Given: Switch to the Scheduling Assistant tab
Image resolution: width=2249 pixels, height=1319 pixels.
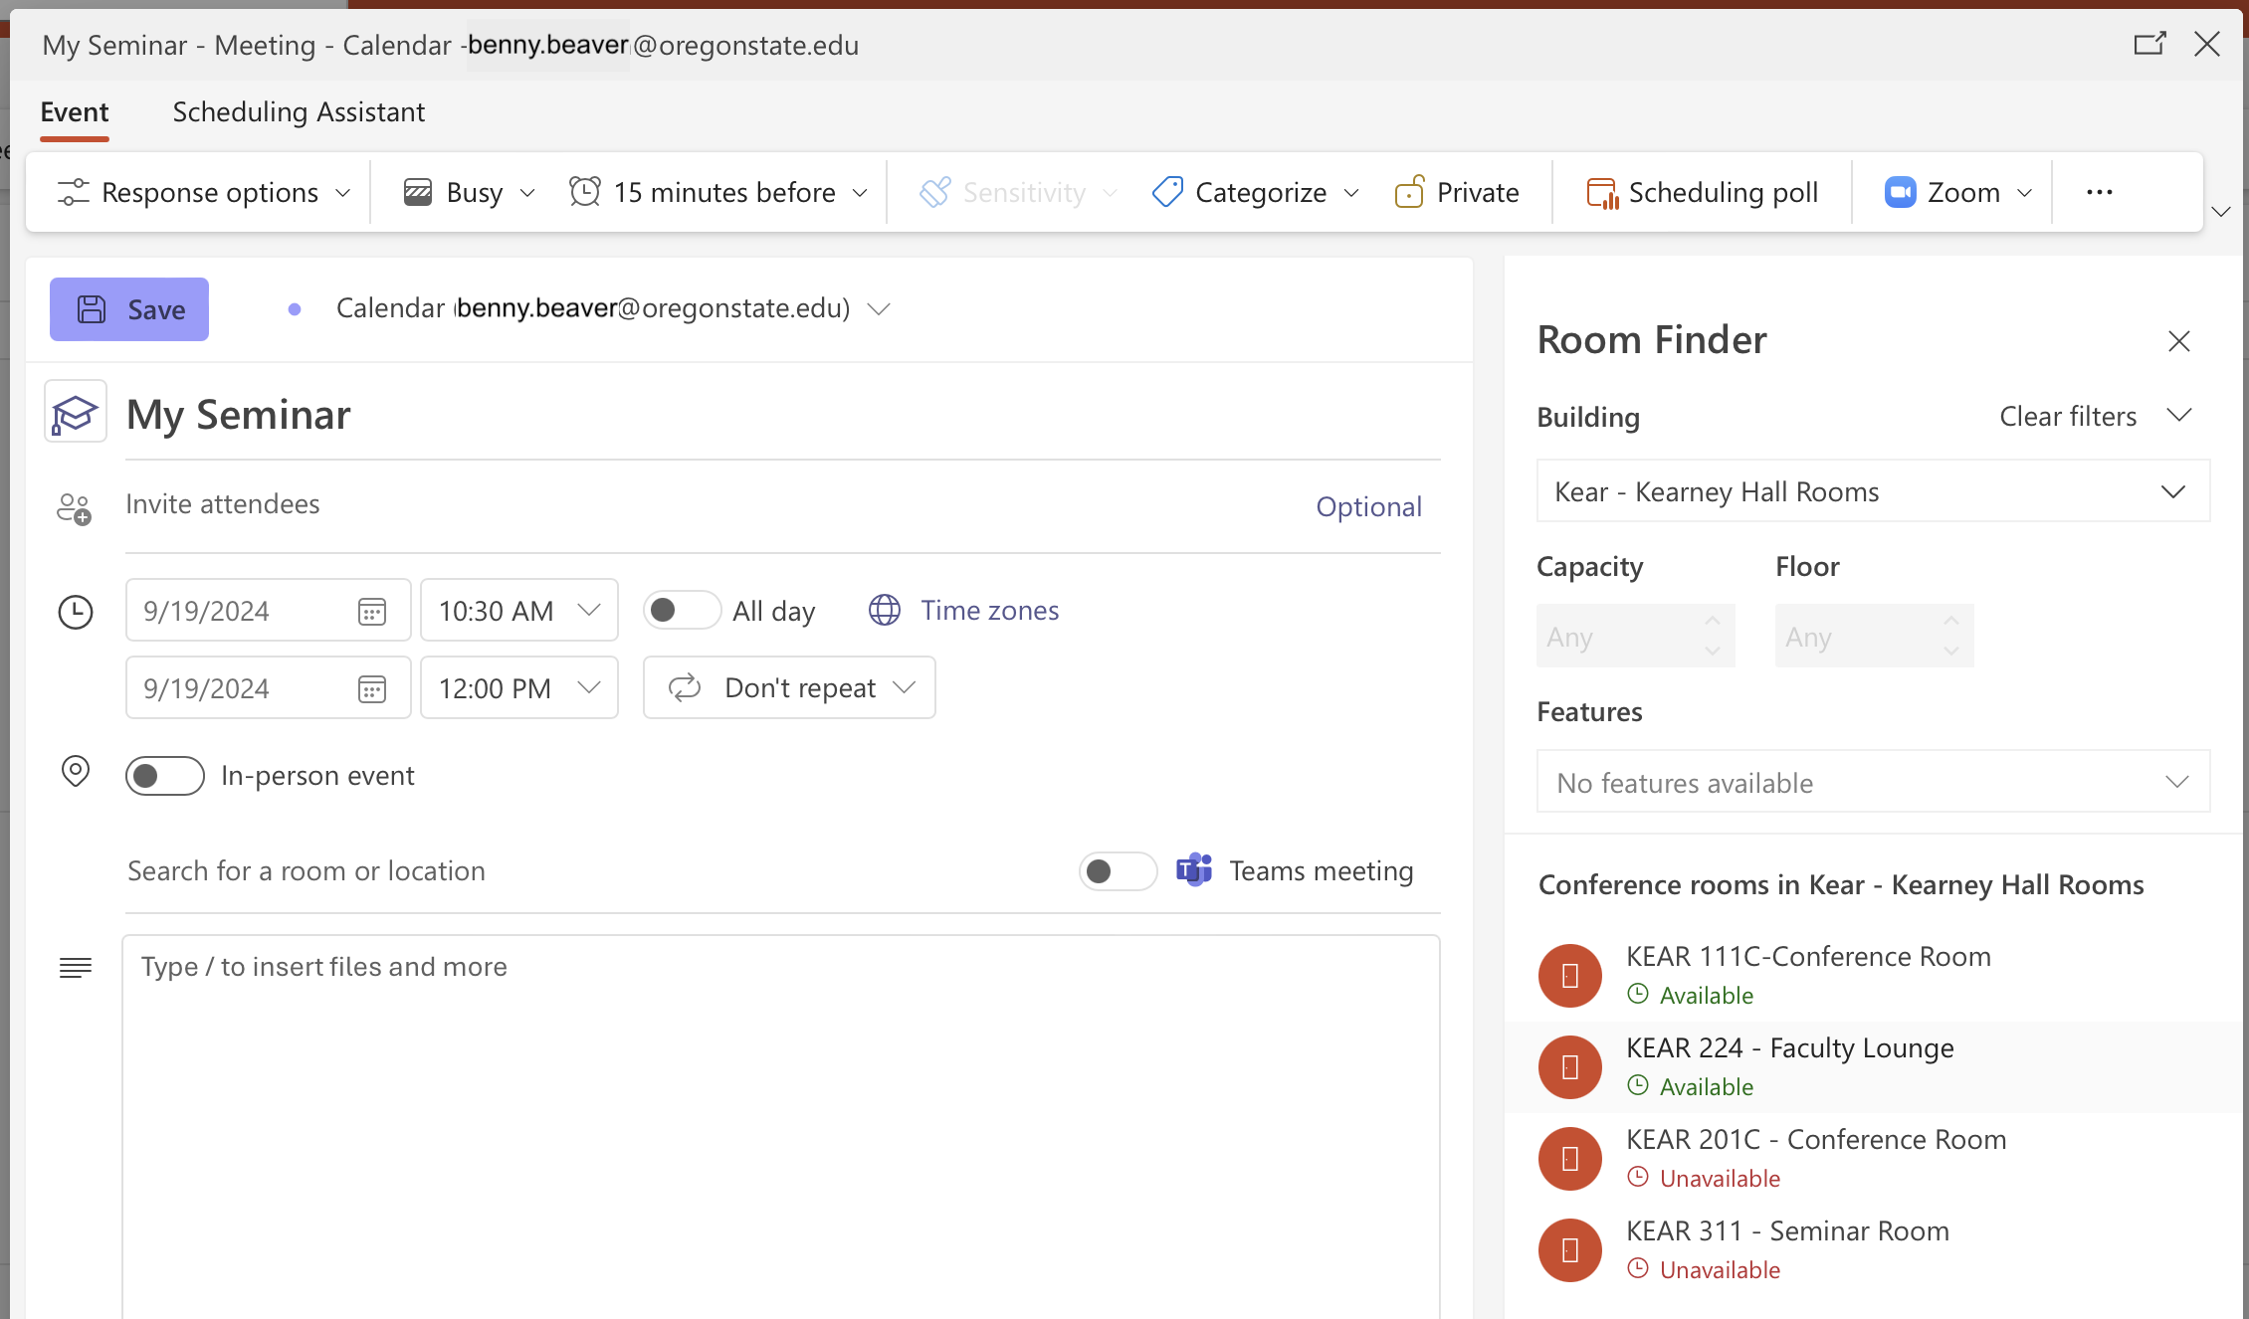Looking at the screenshot, I should [299, 111].
